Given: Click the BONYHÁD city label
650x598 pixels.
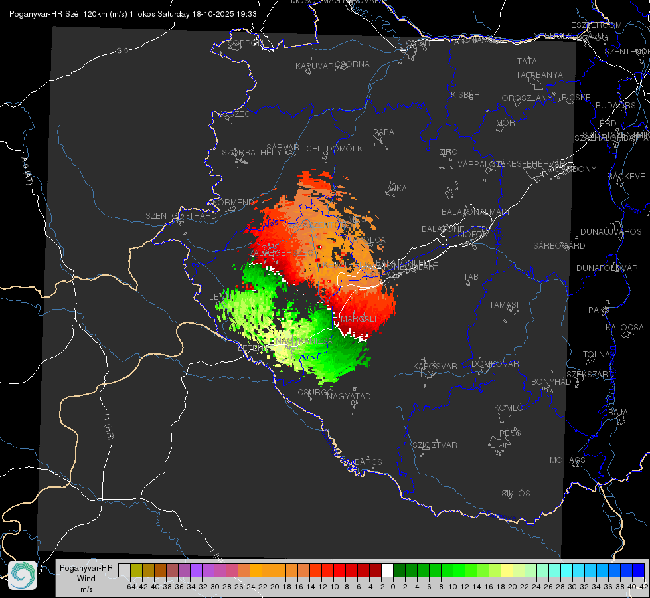Looking at the screenshot, I should [551, 381].
